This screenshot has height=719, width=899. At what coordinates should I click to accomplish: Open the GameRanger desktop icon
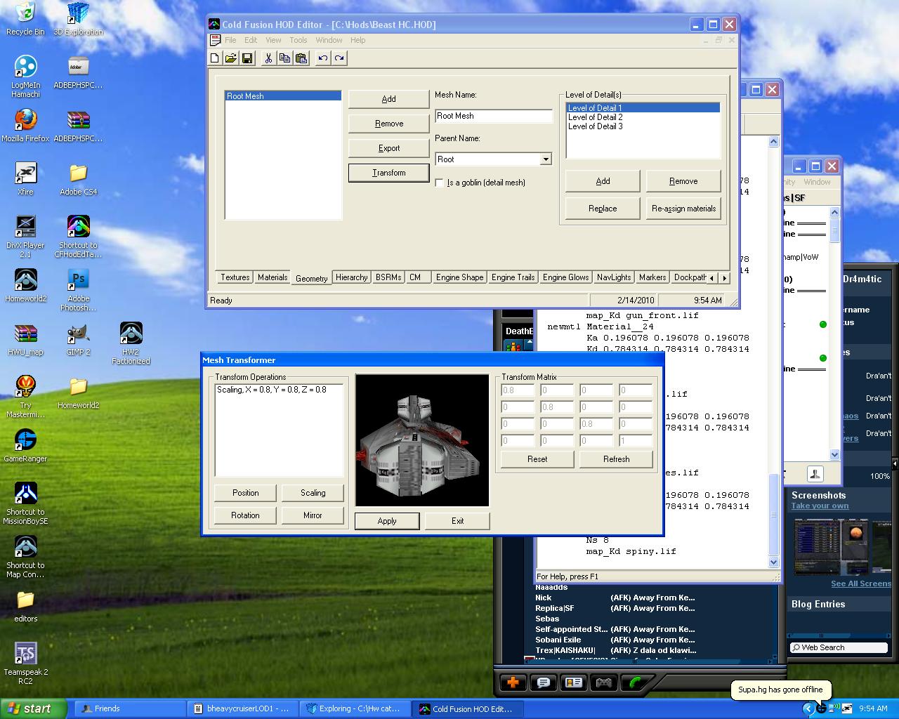coord(25,446)
